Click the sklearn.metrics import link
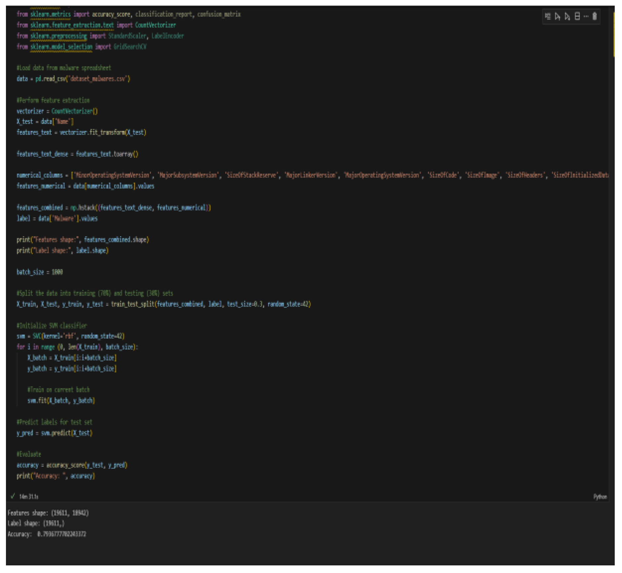 pos(50,14)
